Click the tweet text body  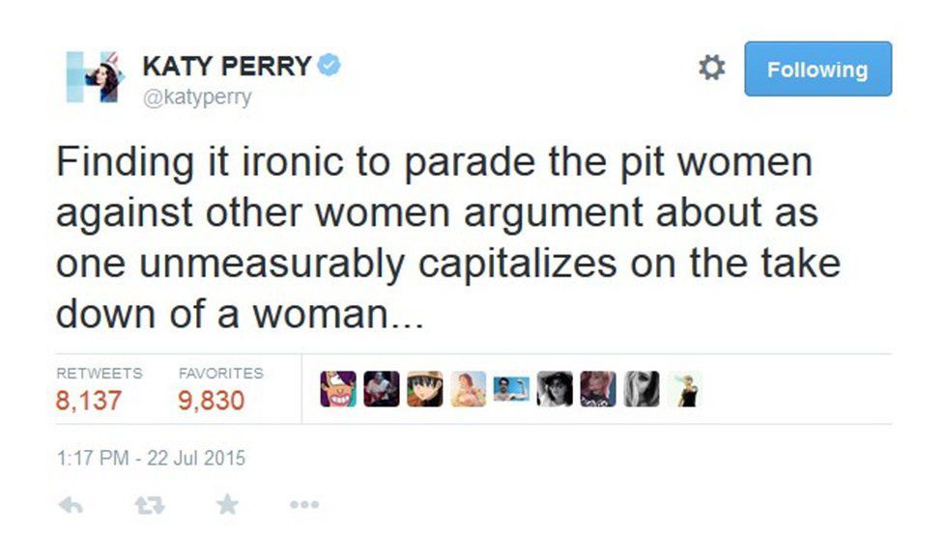tap(435, 238)
